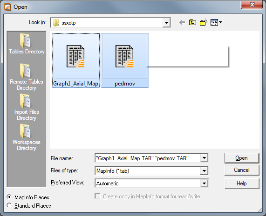Click the back arrow icon

(x=182, y=22)
